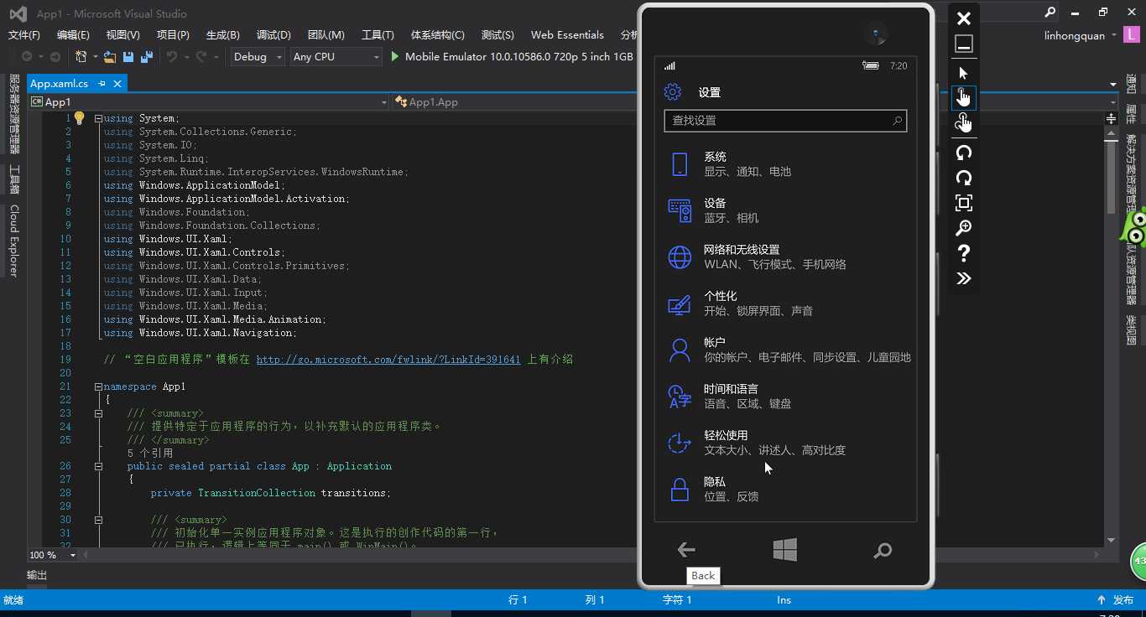
Task: Minimize the emulator using its toolbar button
Action: [964, 44]
